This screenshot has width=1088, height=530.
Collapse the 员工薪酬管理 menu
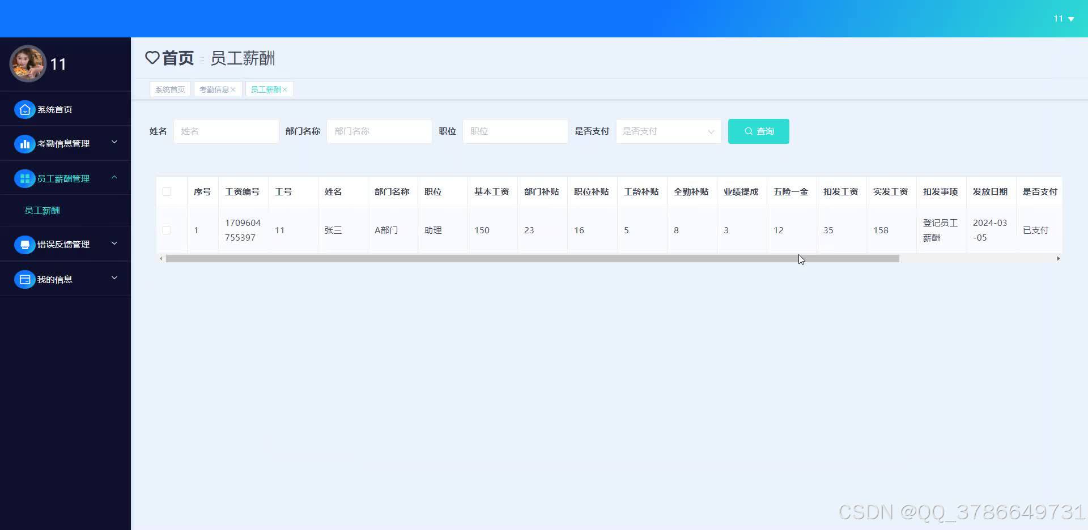(x=114, y=177)
